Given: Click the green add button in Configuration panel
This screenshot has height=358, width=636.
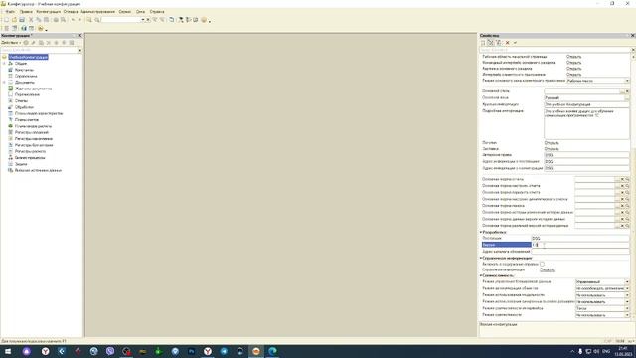Looking at the screenshot, I should pos(26,42).
